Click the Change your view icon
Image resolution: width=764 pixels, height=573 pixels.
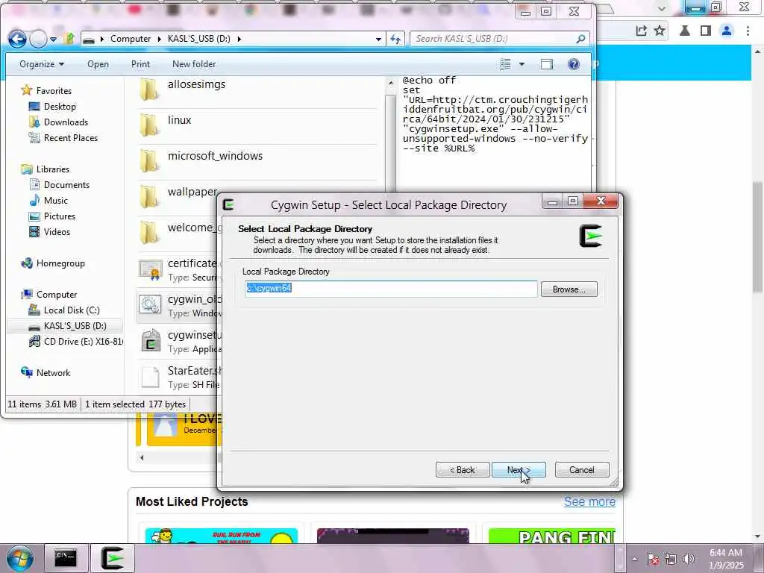pyautogui.click(x=506, y=64)
